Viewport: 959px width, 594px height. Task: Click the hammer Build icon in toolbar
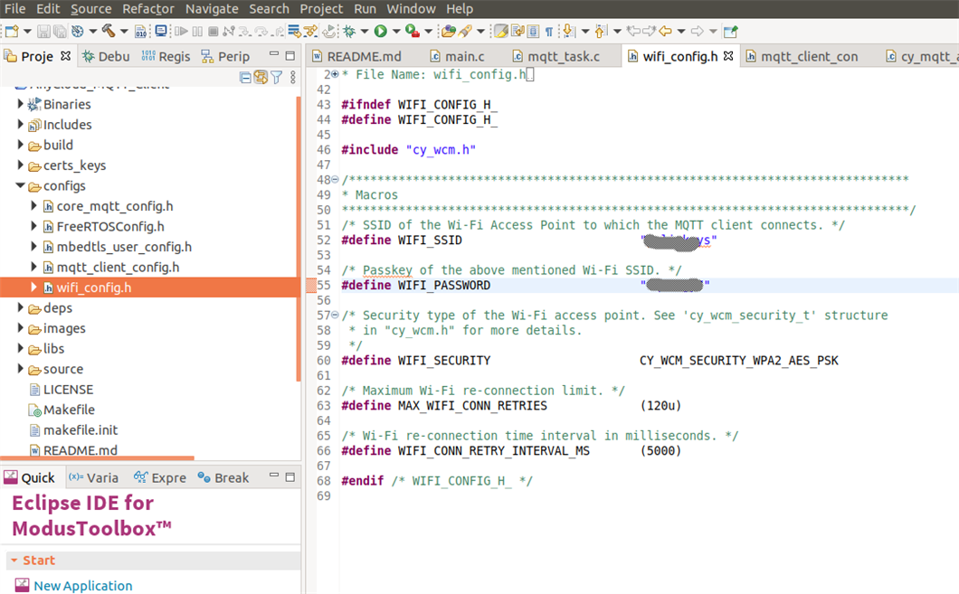point(108,32)
